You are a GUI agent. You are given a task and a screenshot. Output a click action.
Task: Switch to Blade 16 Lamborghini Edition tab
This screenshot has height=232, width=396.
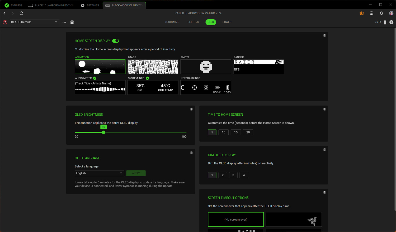(x=51, y=5)
